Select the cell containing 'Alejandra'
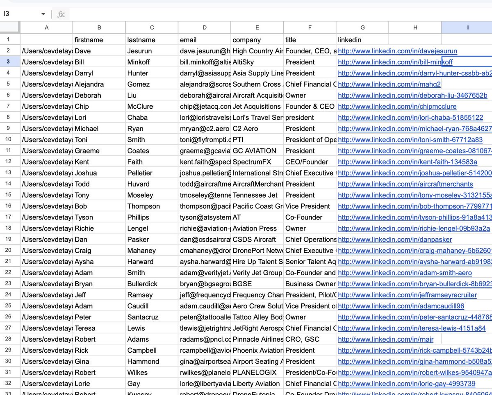The image size is (492, 395). tap(99, 84)
